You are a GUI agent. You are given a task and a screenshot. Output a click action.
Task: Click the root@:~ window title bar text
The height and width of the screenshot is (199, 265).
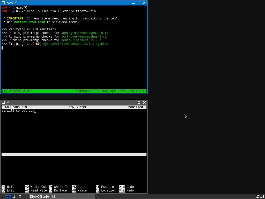[x=12, y=3]
